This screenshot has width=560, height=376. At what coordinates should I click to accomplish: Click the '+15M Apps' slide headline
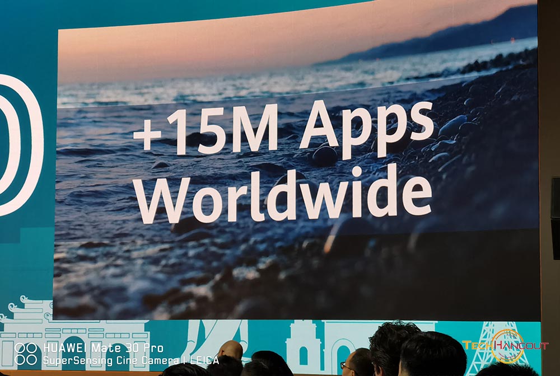(284, 129)
